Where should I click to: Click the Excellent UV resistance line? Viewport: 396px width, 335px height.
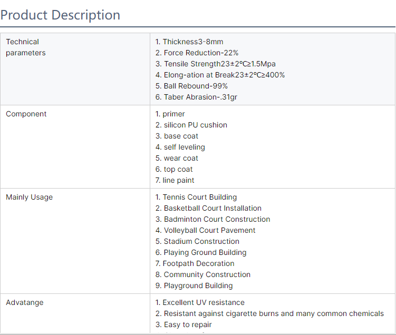[200, 302]
